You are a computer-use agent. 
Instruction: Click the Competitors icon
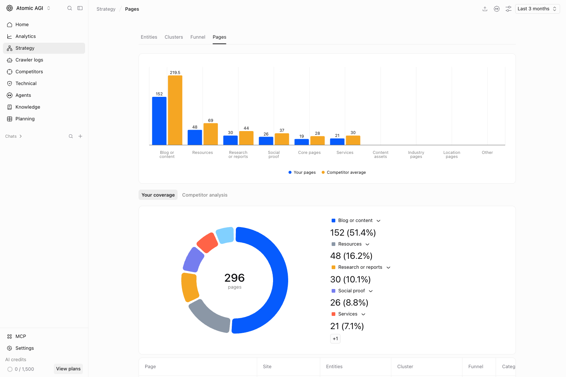10,72
